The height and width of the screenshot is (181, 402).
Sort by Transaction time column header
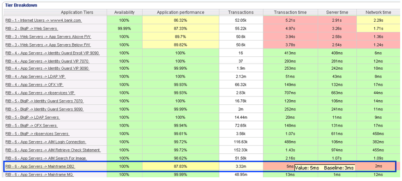click(x=290, y=12)
